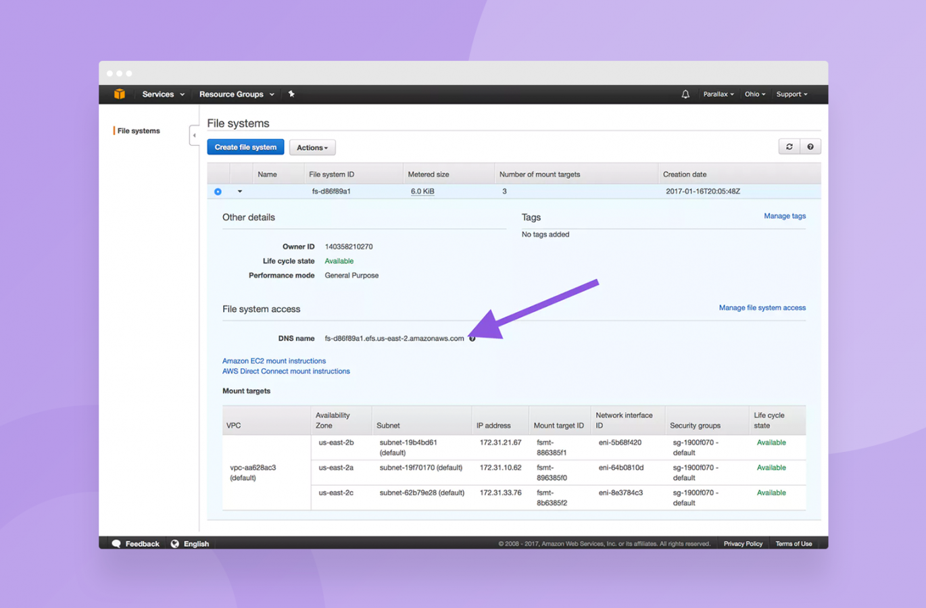Refresh the file systems list

click(789, 147)
